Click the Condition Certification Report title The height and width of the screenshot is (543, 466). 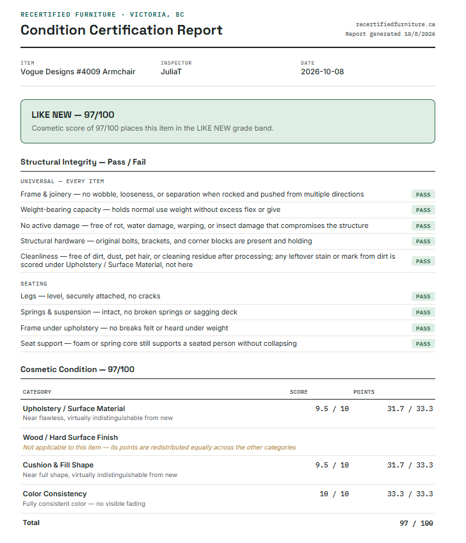click(x=121, y=30)
